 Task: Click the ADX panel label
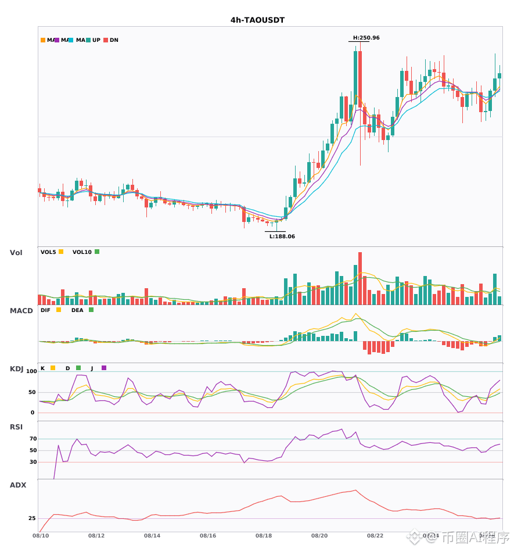[x=18, y=485]
